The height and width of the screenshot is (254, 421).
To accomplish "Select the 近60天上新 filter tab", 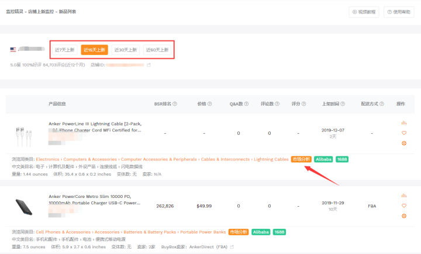I will (157, 50).
